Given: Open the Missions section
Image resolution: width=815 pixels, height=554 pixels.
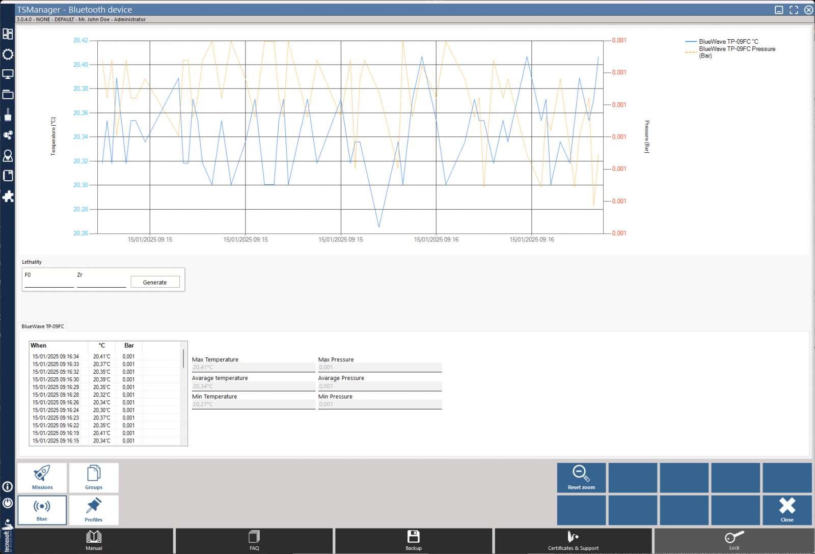Looking at the screenshot, I should click(42, 477).
